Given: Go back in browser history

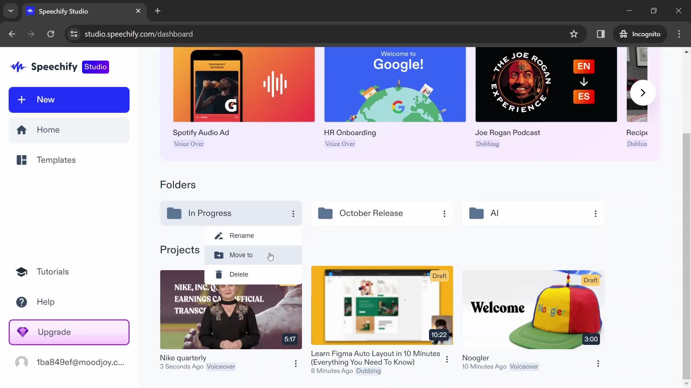Looking at the screenshot, I should tap(12, 34).
